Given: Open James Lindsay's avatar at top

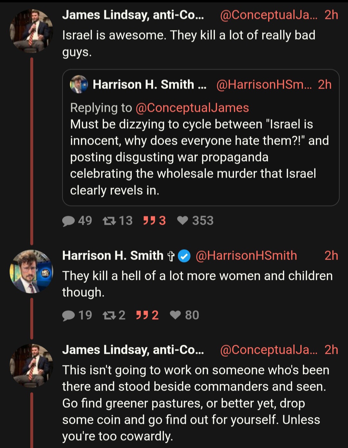Looking at the screenshot, I should tap(31, 31).
